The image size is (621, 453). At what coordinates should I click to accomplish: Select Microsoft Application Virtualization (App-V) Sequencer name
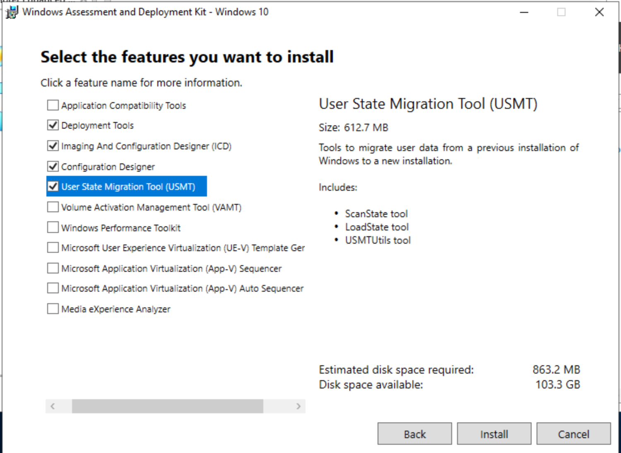point(171,268)
